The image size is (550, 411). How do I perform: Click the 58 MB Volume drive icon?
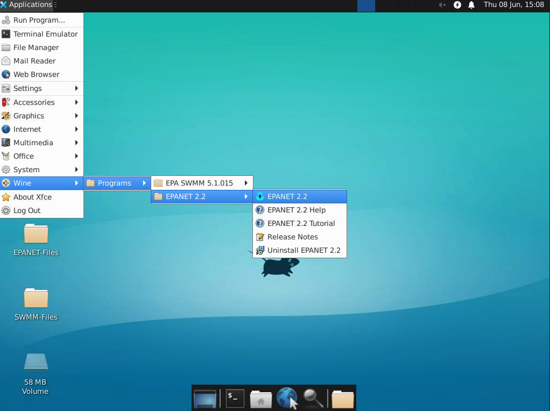pos(36,362)
